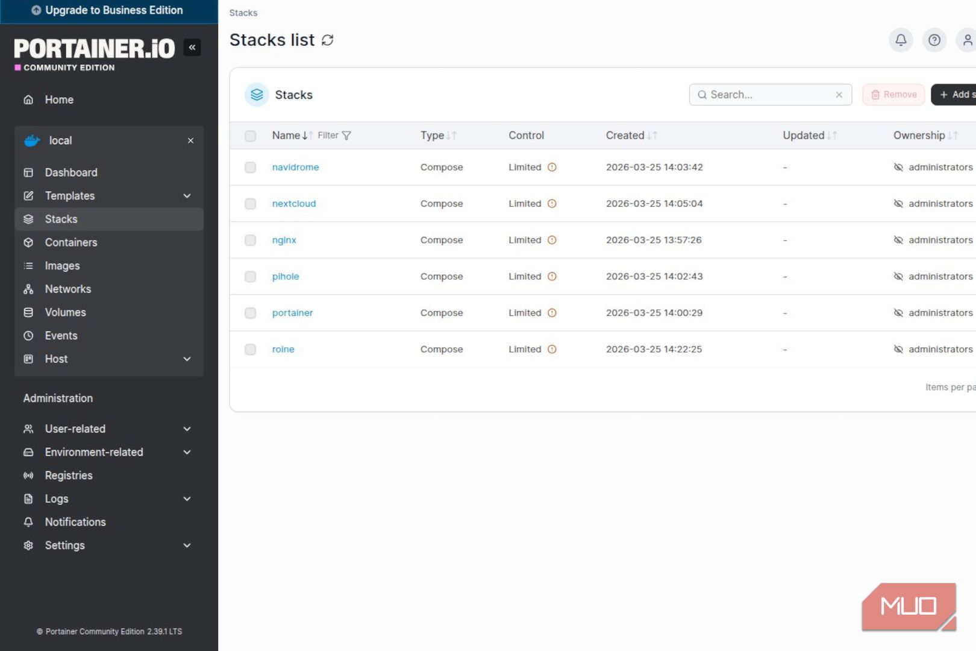
Task: Click the Docker whale icon beside local
Action: 32,140
